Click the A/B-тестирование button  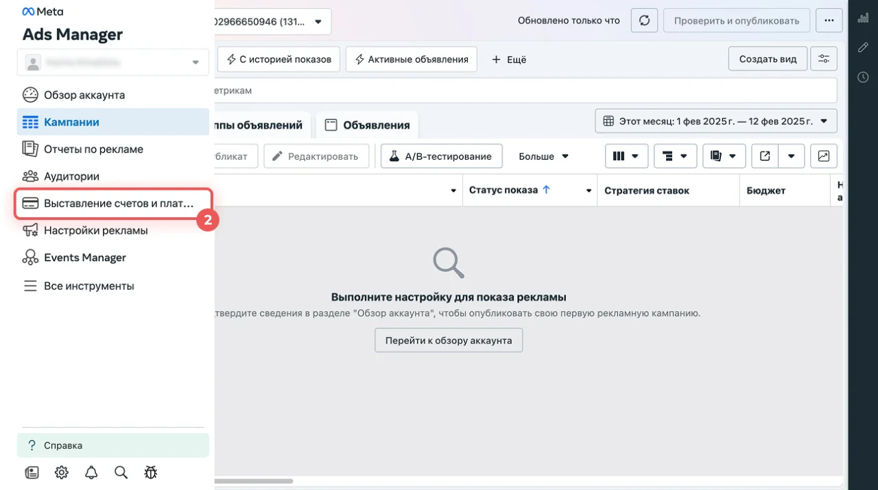(x=441, y=156)
